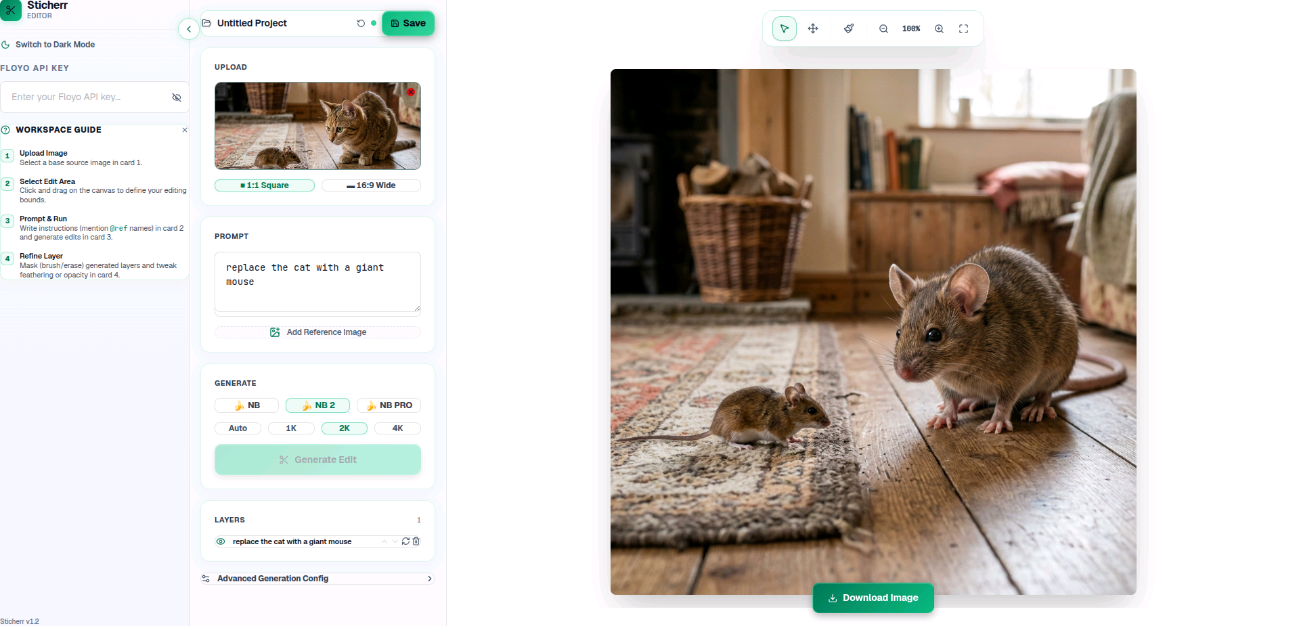Choose the NB PRO model

pos(389,405)
